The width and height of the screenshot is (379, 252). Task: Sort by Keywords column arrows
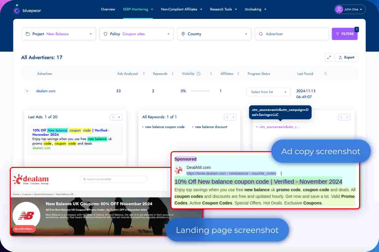point(172,74)
